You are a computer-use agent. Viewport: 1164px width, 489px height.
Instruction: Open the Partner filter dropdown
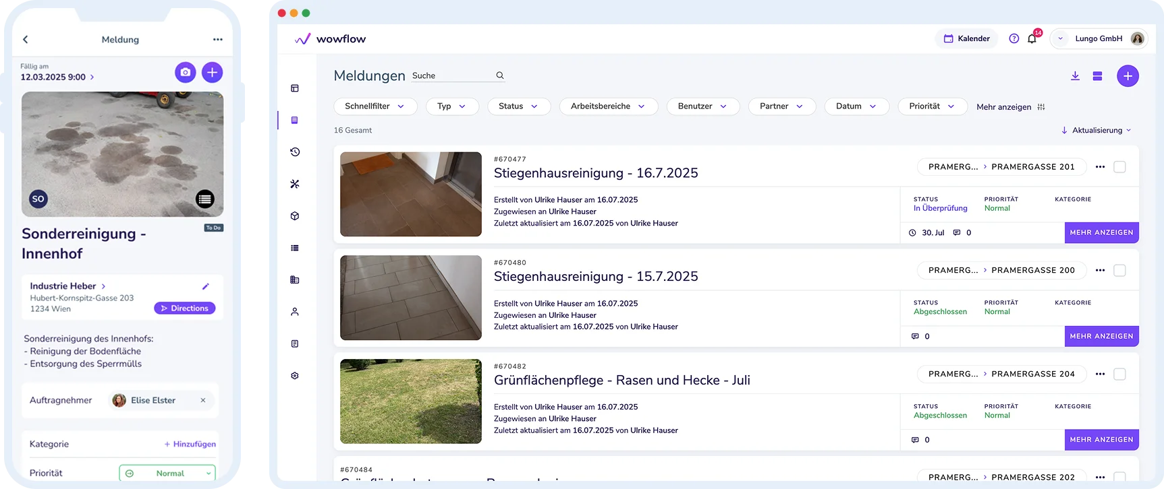pyautogui.click(x=782, y=106)
